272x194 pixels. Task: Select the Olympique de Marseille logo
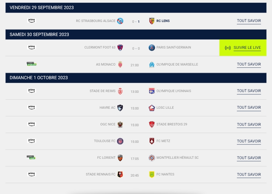[x=152, y=64]
